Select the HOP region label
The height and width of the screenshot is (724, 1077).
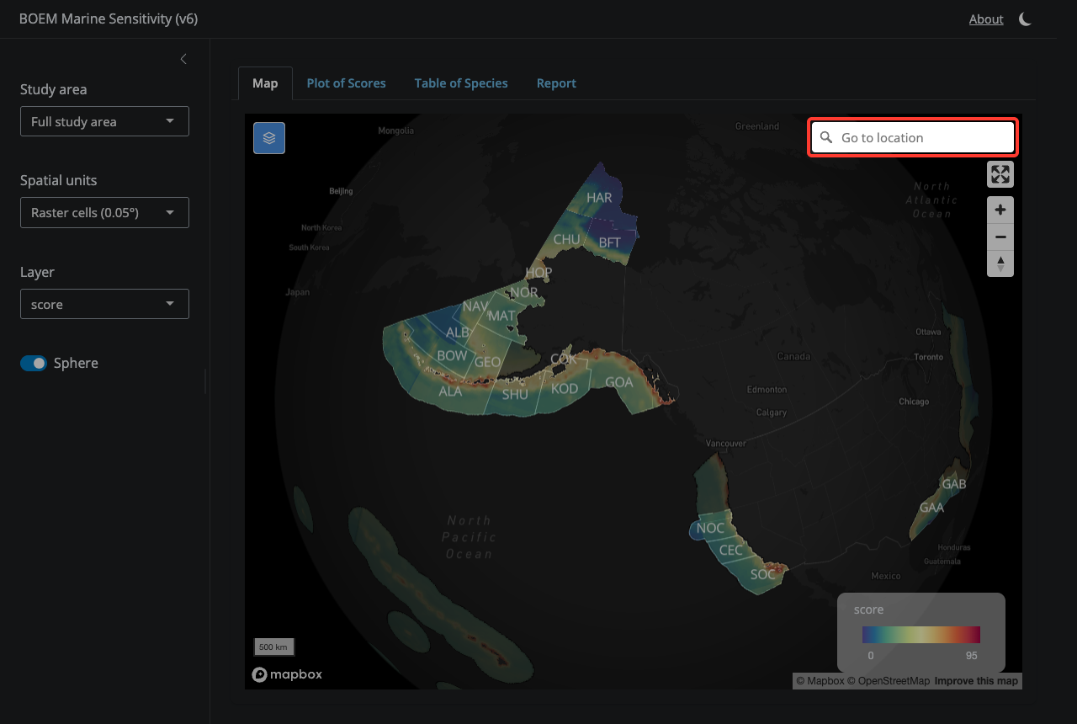538,273
